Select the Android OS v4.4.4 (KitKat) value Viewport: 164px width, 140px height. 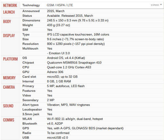66,58
